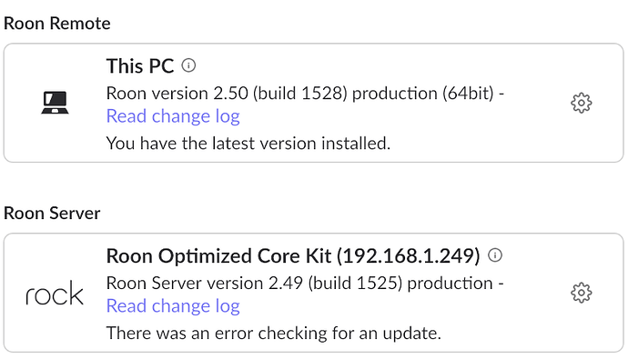Select the This PC title
Viewport: 628px width, 359px height.
tap(140, 66)
